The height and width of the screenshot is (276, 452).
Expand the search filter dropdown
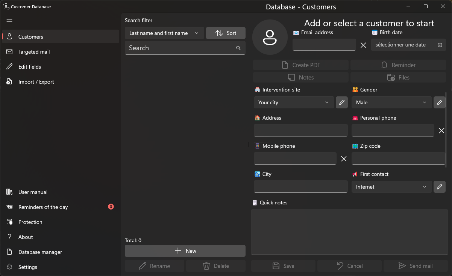coord(164,33)
